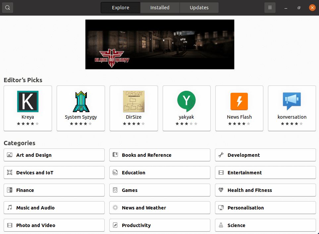The height and width of the screenshot is (234, 319).
Task: Click the star rating under Kreya
Action: (x=28, y=124)
